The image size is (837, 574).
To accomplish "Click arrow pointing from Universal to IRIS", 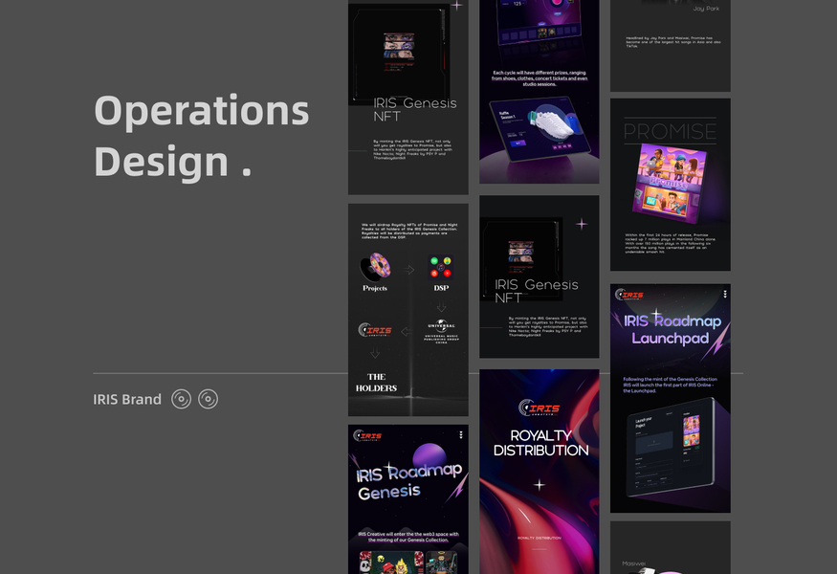I will 407,332.
